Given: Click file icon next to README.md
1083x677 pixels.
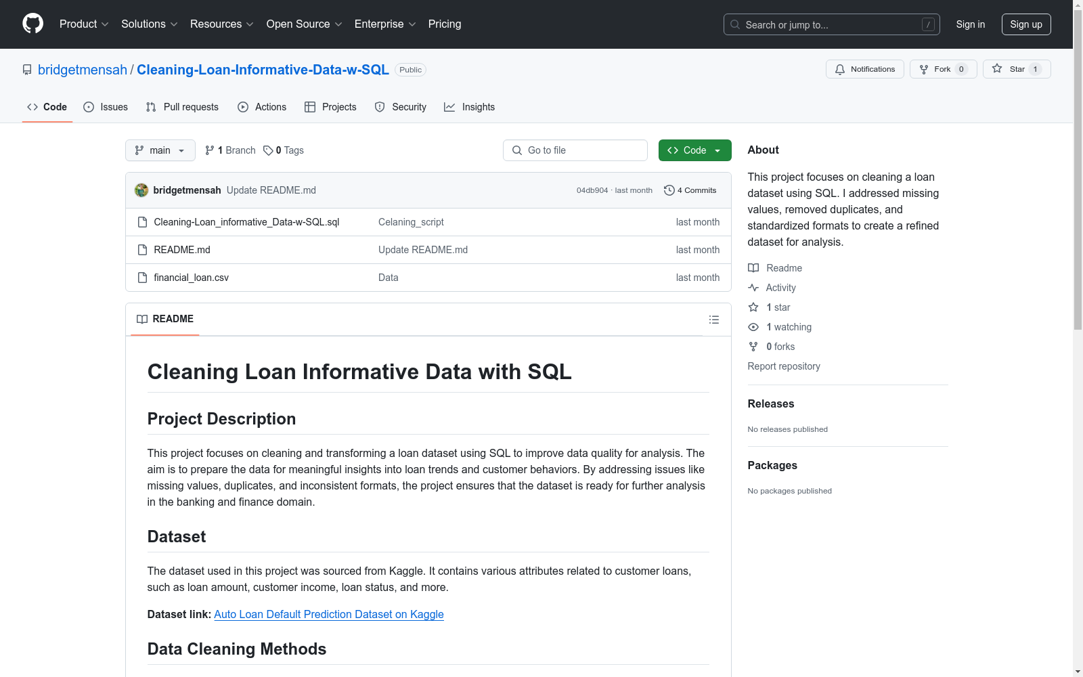Looking at the screenshot, I should [142, 250].
